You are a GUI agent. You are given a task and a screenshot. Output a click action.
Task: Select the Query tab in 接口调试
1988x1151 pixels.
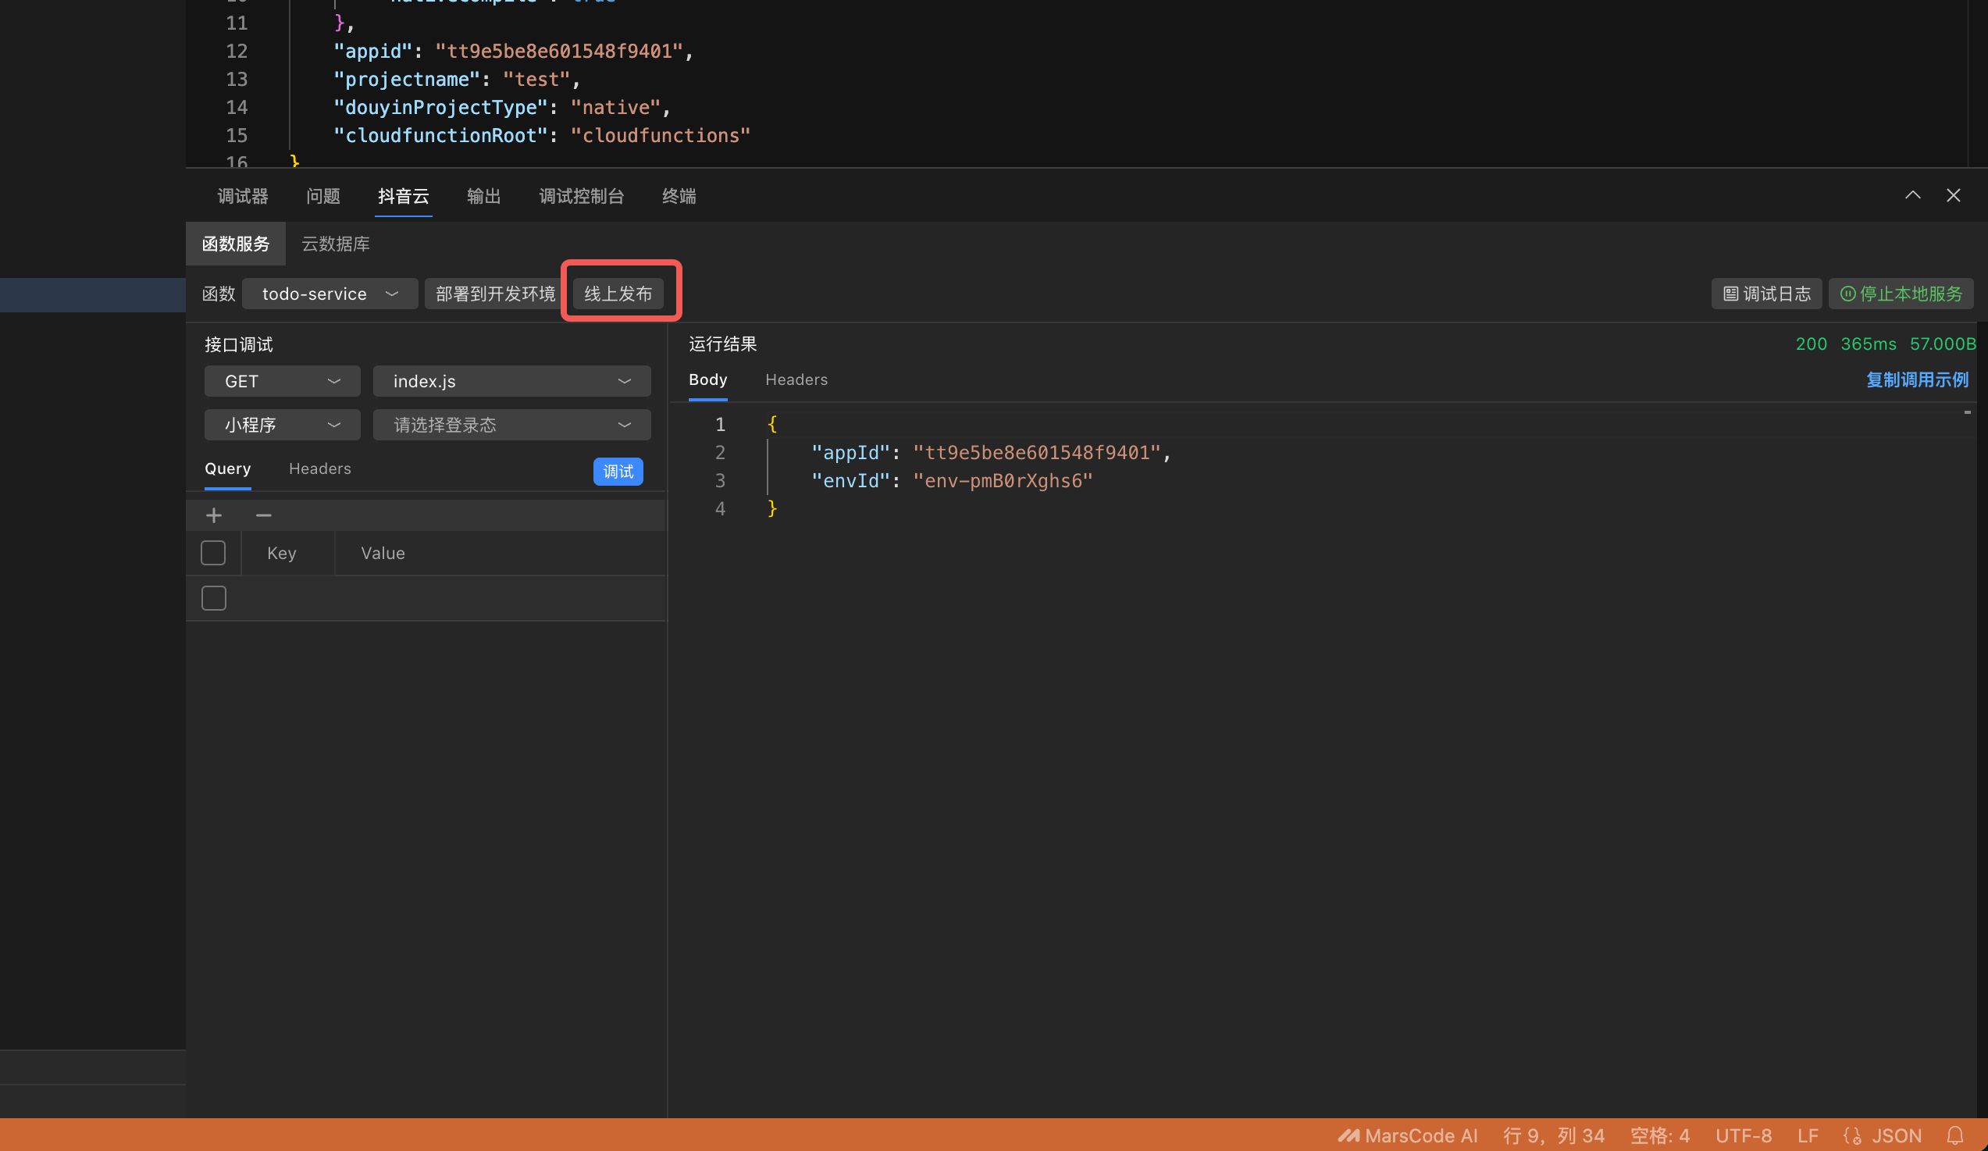point(228,469)
